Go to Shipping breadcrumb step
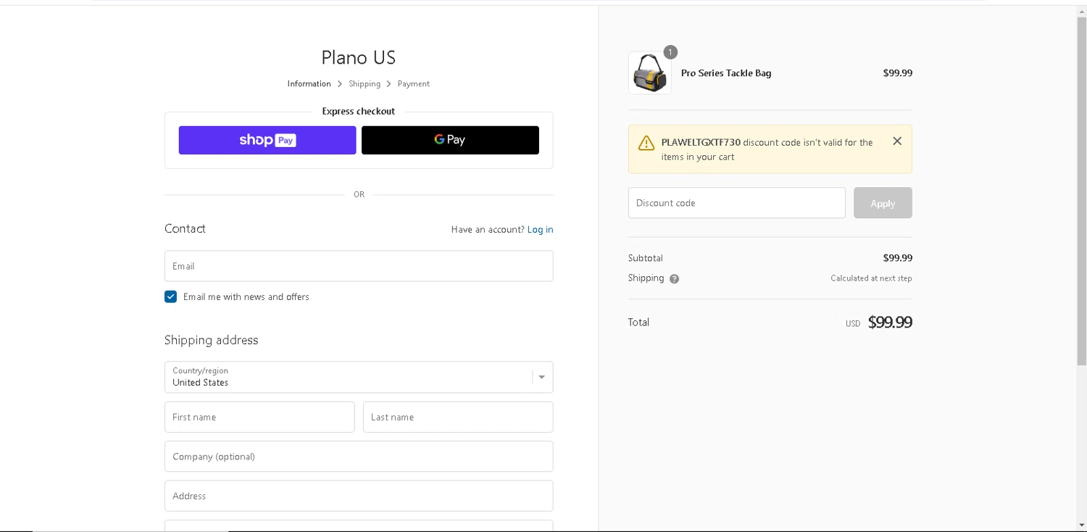 pos(365,84)
